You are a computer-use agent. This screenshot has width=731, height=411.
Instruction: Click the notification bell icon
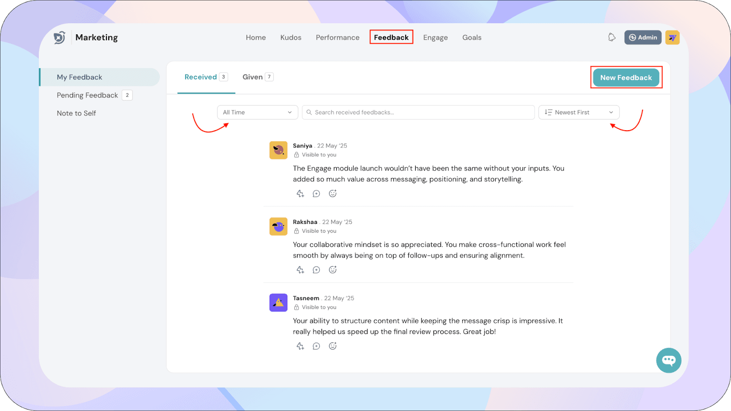[612, 37]
